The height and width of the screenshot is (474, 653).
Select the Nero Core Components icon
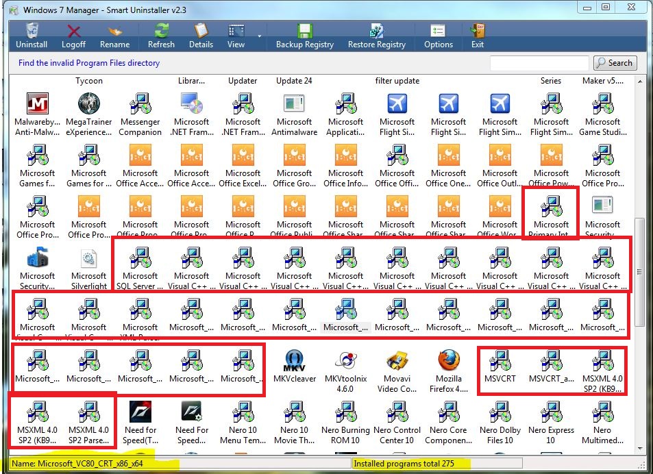[x=449, y=412]
